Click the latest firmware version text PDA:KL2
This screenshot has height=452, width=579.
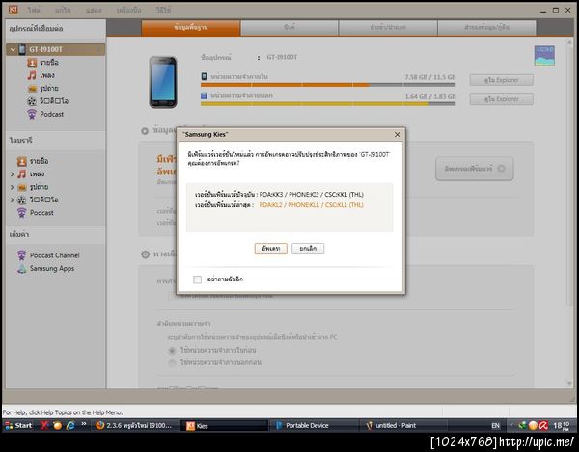[312, 205]
